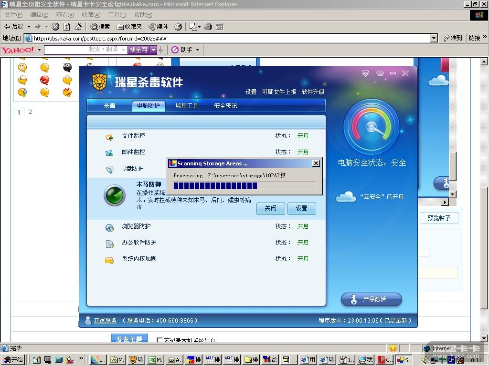Click the Rising skin (shirt) icon
The image size is (489, 366).
pyautogui.click(x=380, y=73)
